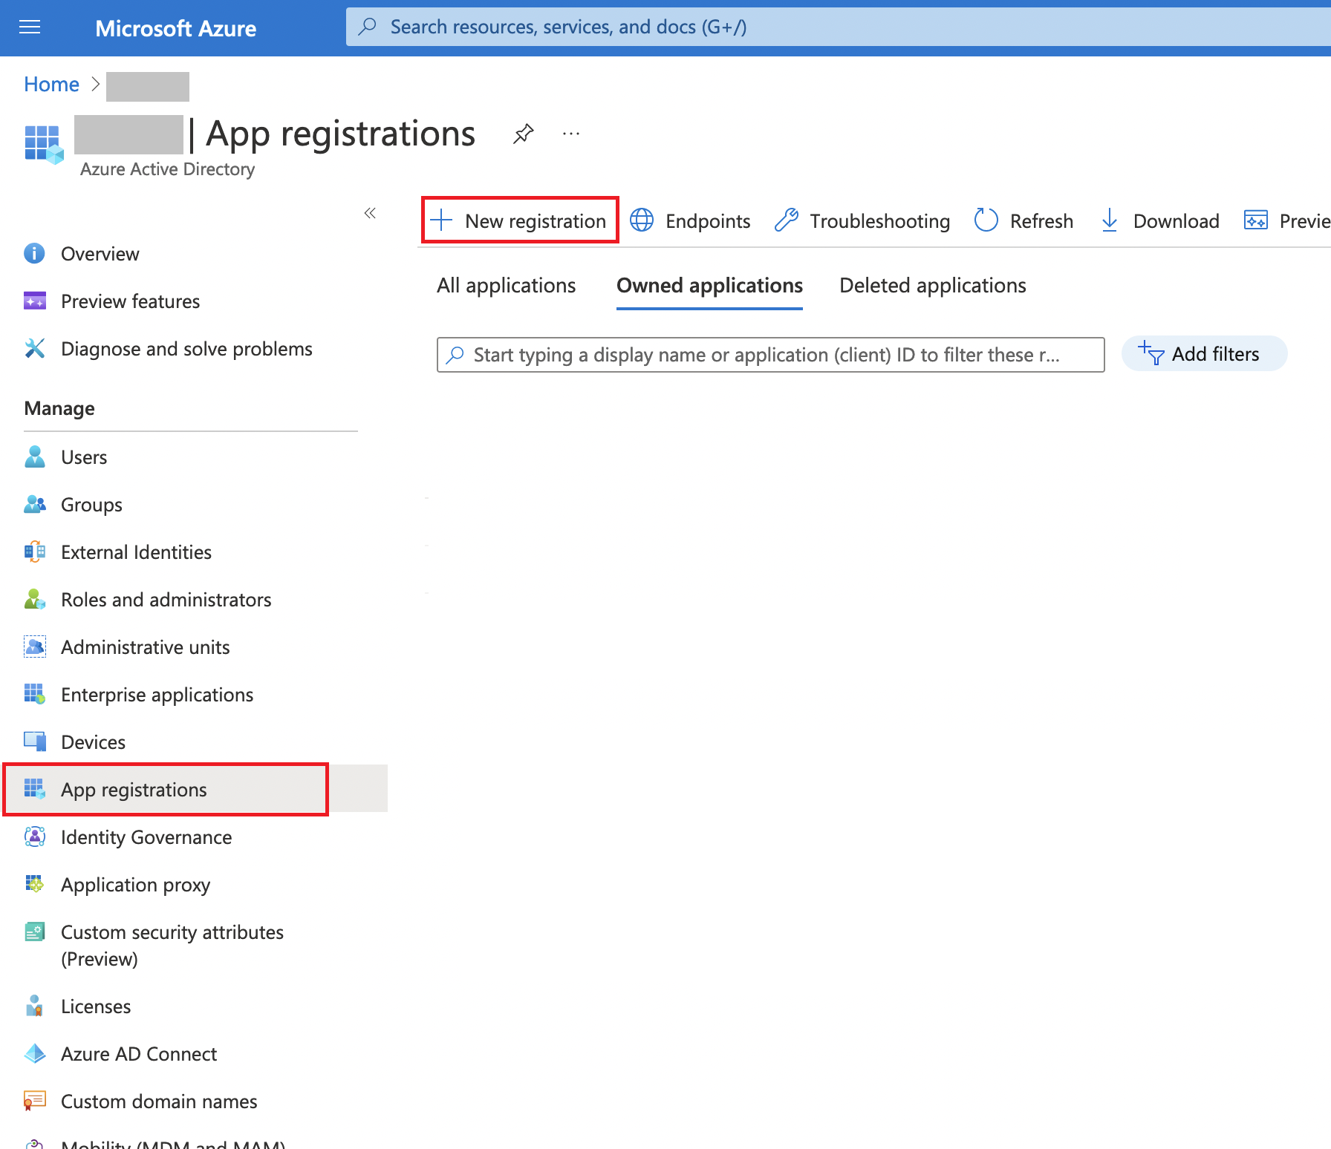
Task: Switch to the Deleted applications tab
Action: coord(931,285)
